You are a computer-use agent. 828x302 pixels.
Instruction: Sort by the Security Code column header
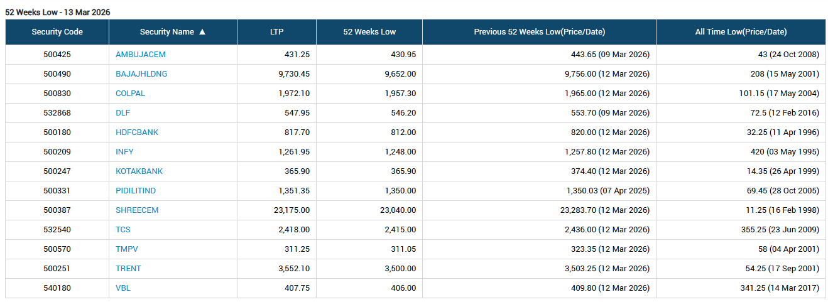point(57,32)
